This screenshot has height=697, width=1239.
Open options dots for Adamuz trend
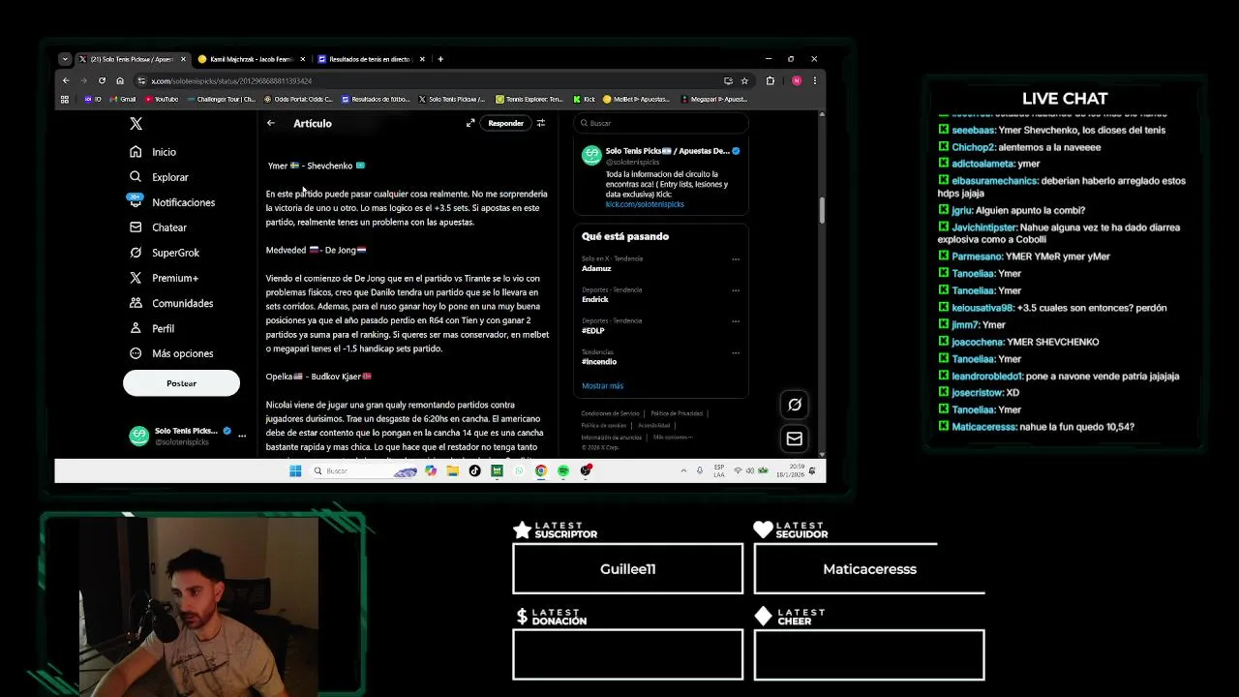(736, 259)
